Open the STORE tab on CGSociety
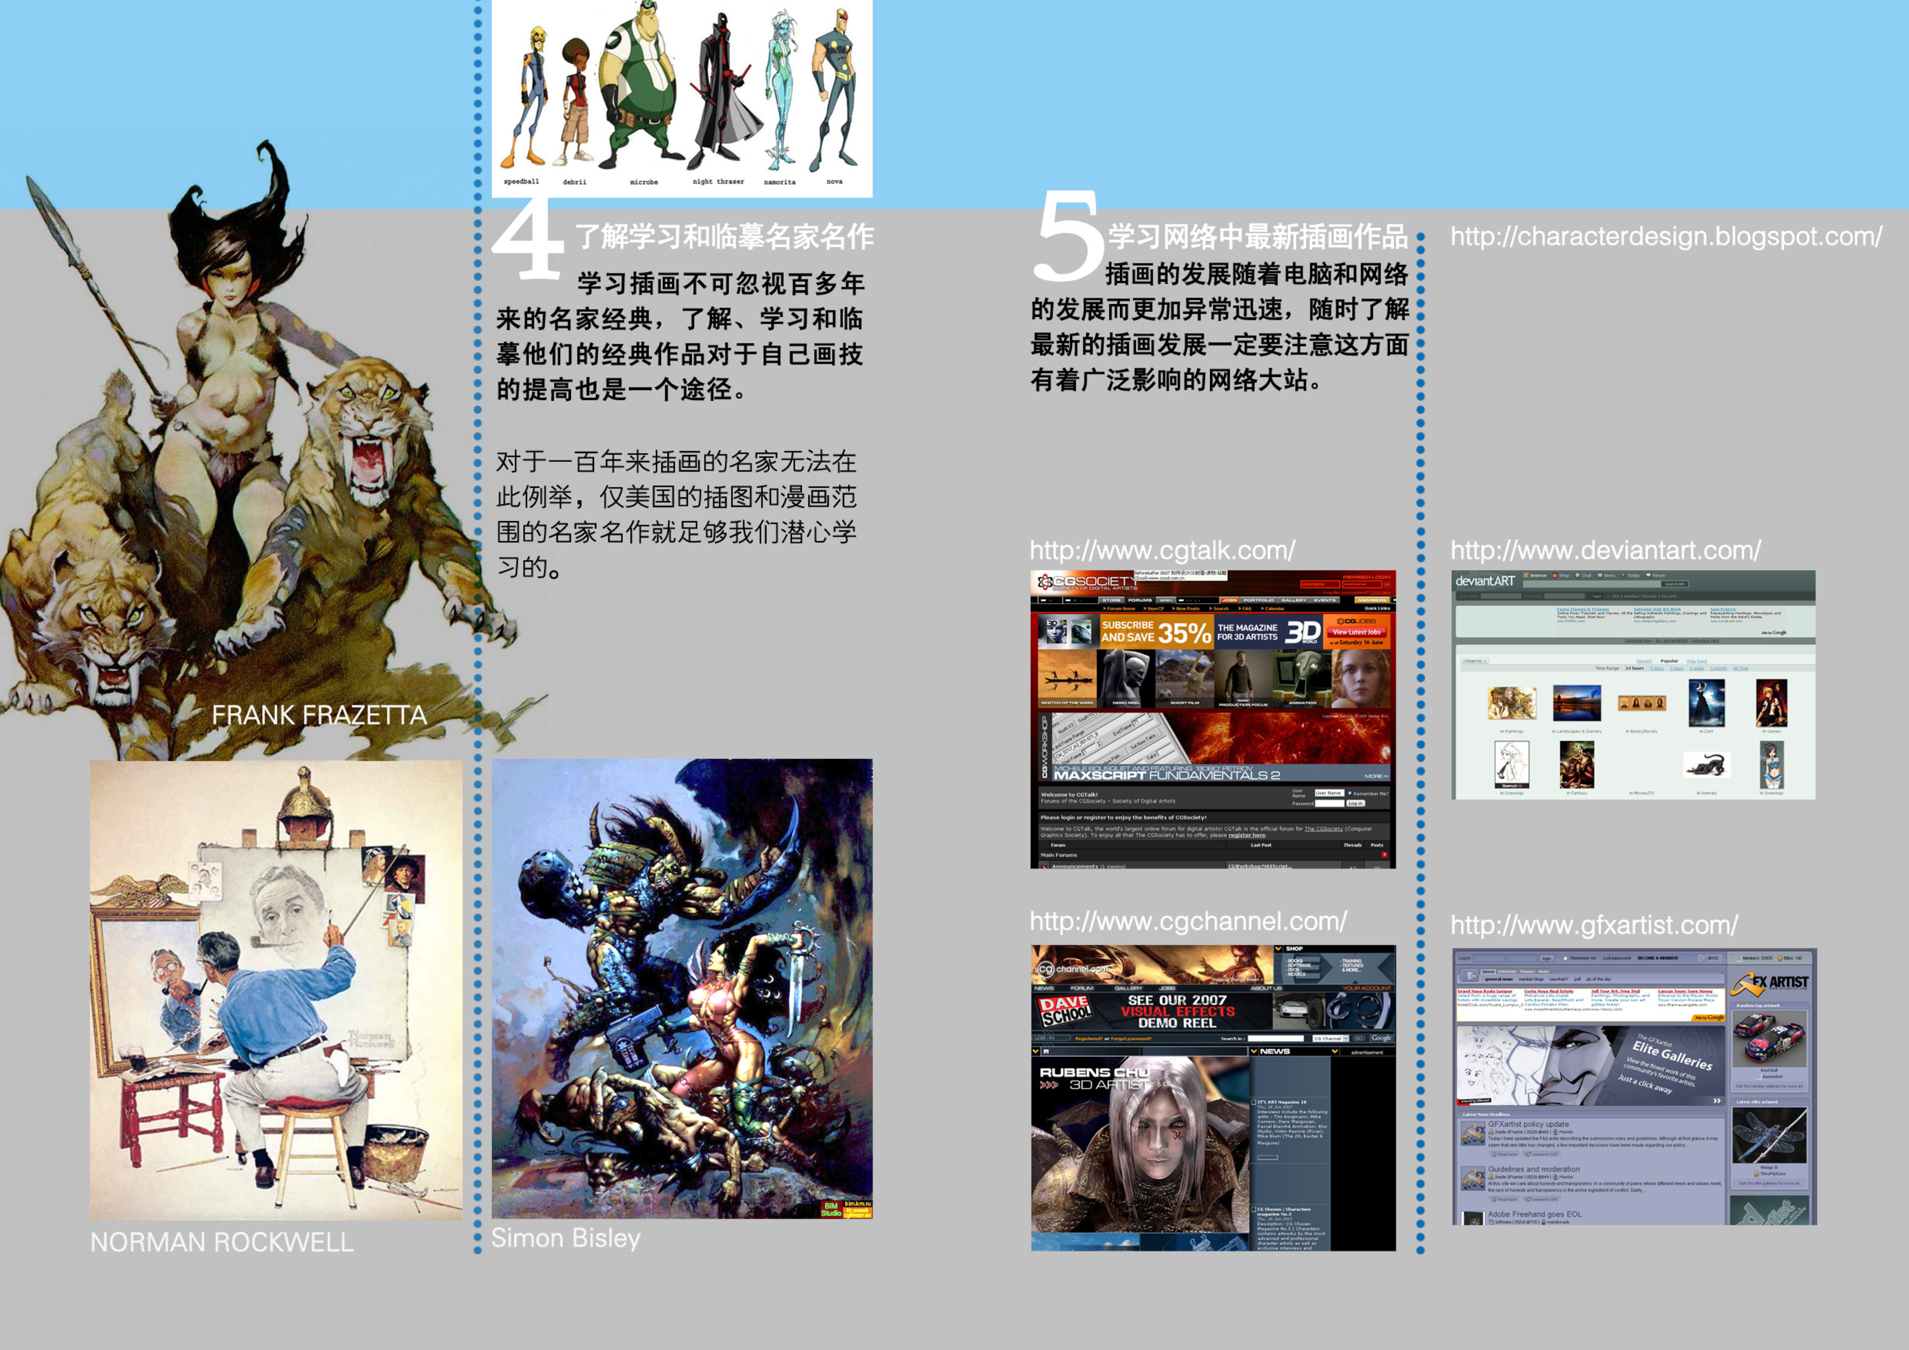1909x1350 pixels. click(x=1112, y=600)
